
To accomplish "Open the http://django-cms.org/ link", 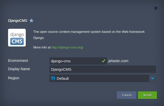I will point(67,47).
